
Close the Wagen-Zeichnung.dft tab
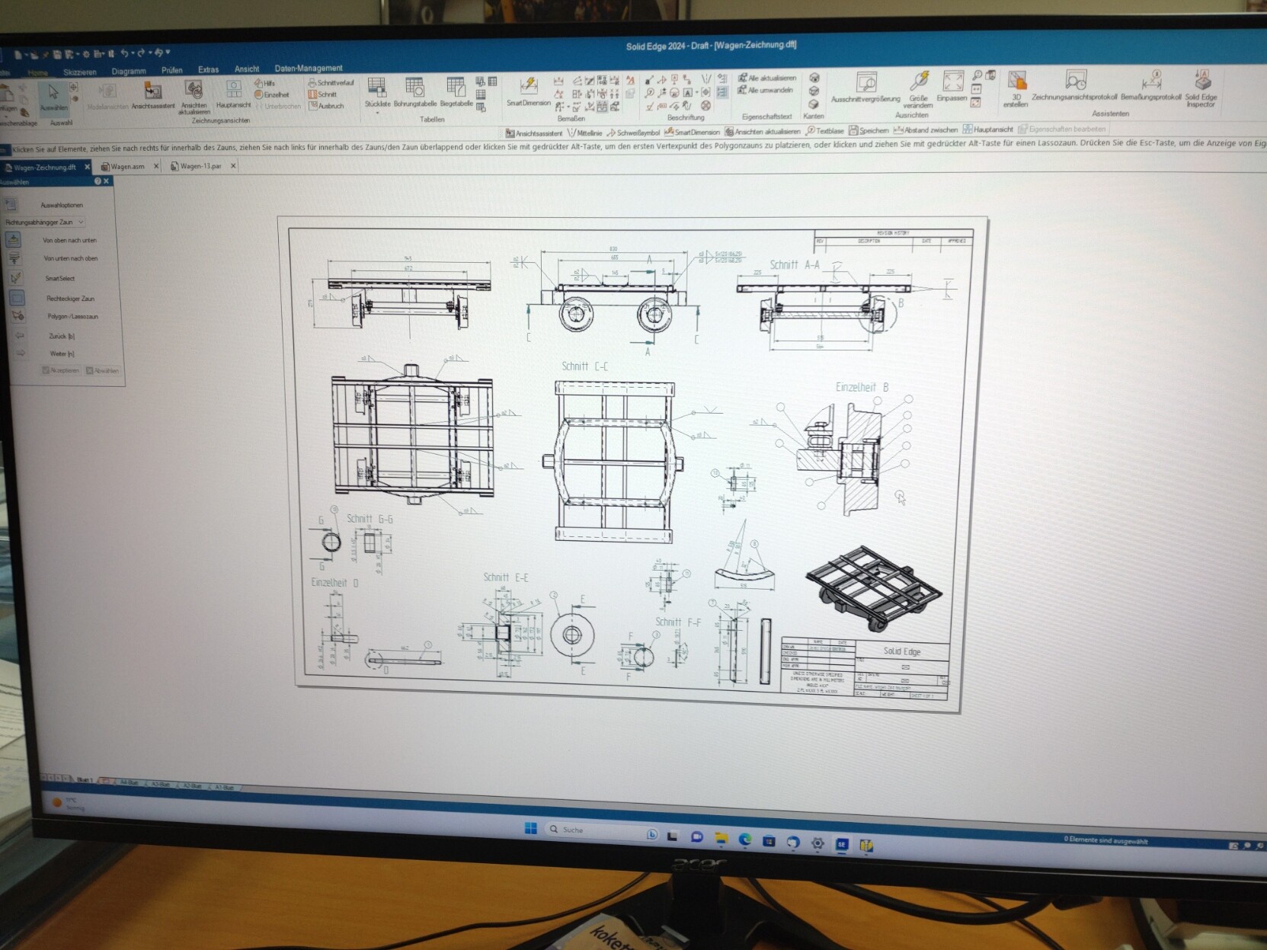(87, 166)
